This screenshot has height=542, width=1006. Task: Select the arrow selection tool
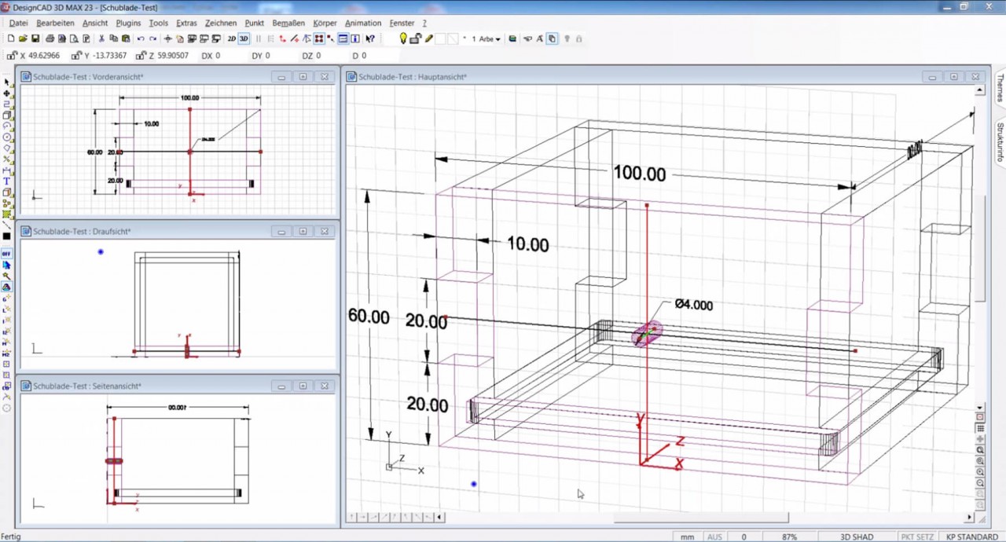tap(5, 81)
